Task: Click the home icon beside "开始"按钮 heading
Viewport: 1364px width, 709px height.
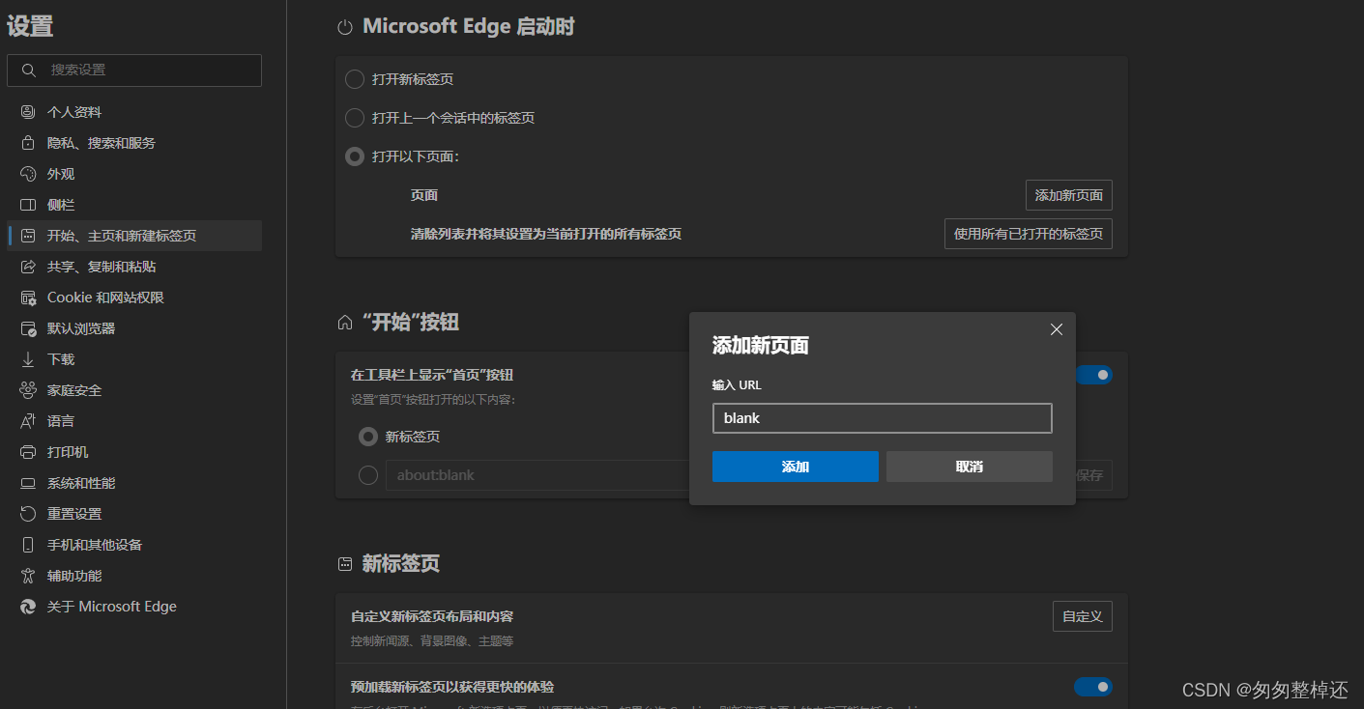Action: 345,323
